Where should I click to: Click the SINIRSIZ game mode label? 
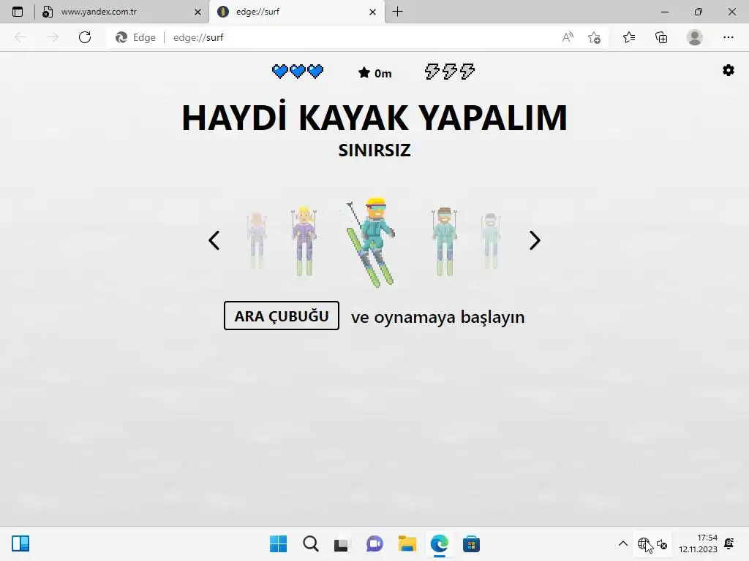(374, 150)
